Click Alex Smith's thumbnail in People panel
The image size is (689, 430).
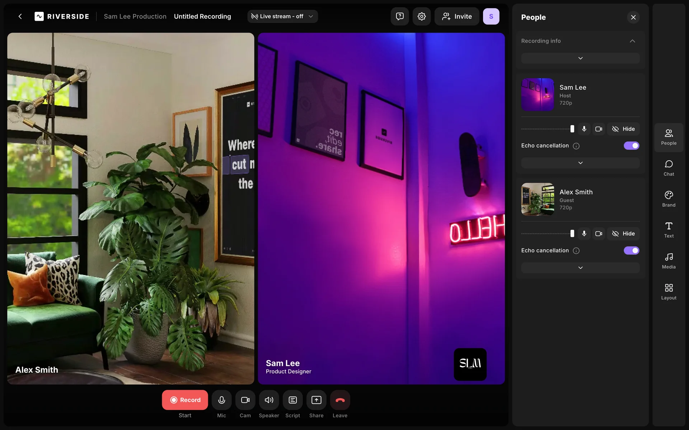click(537, 199)
